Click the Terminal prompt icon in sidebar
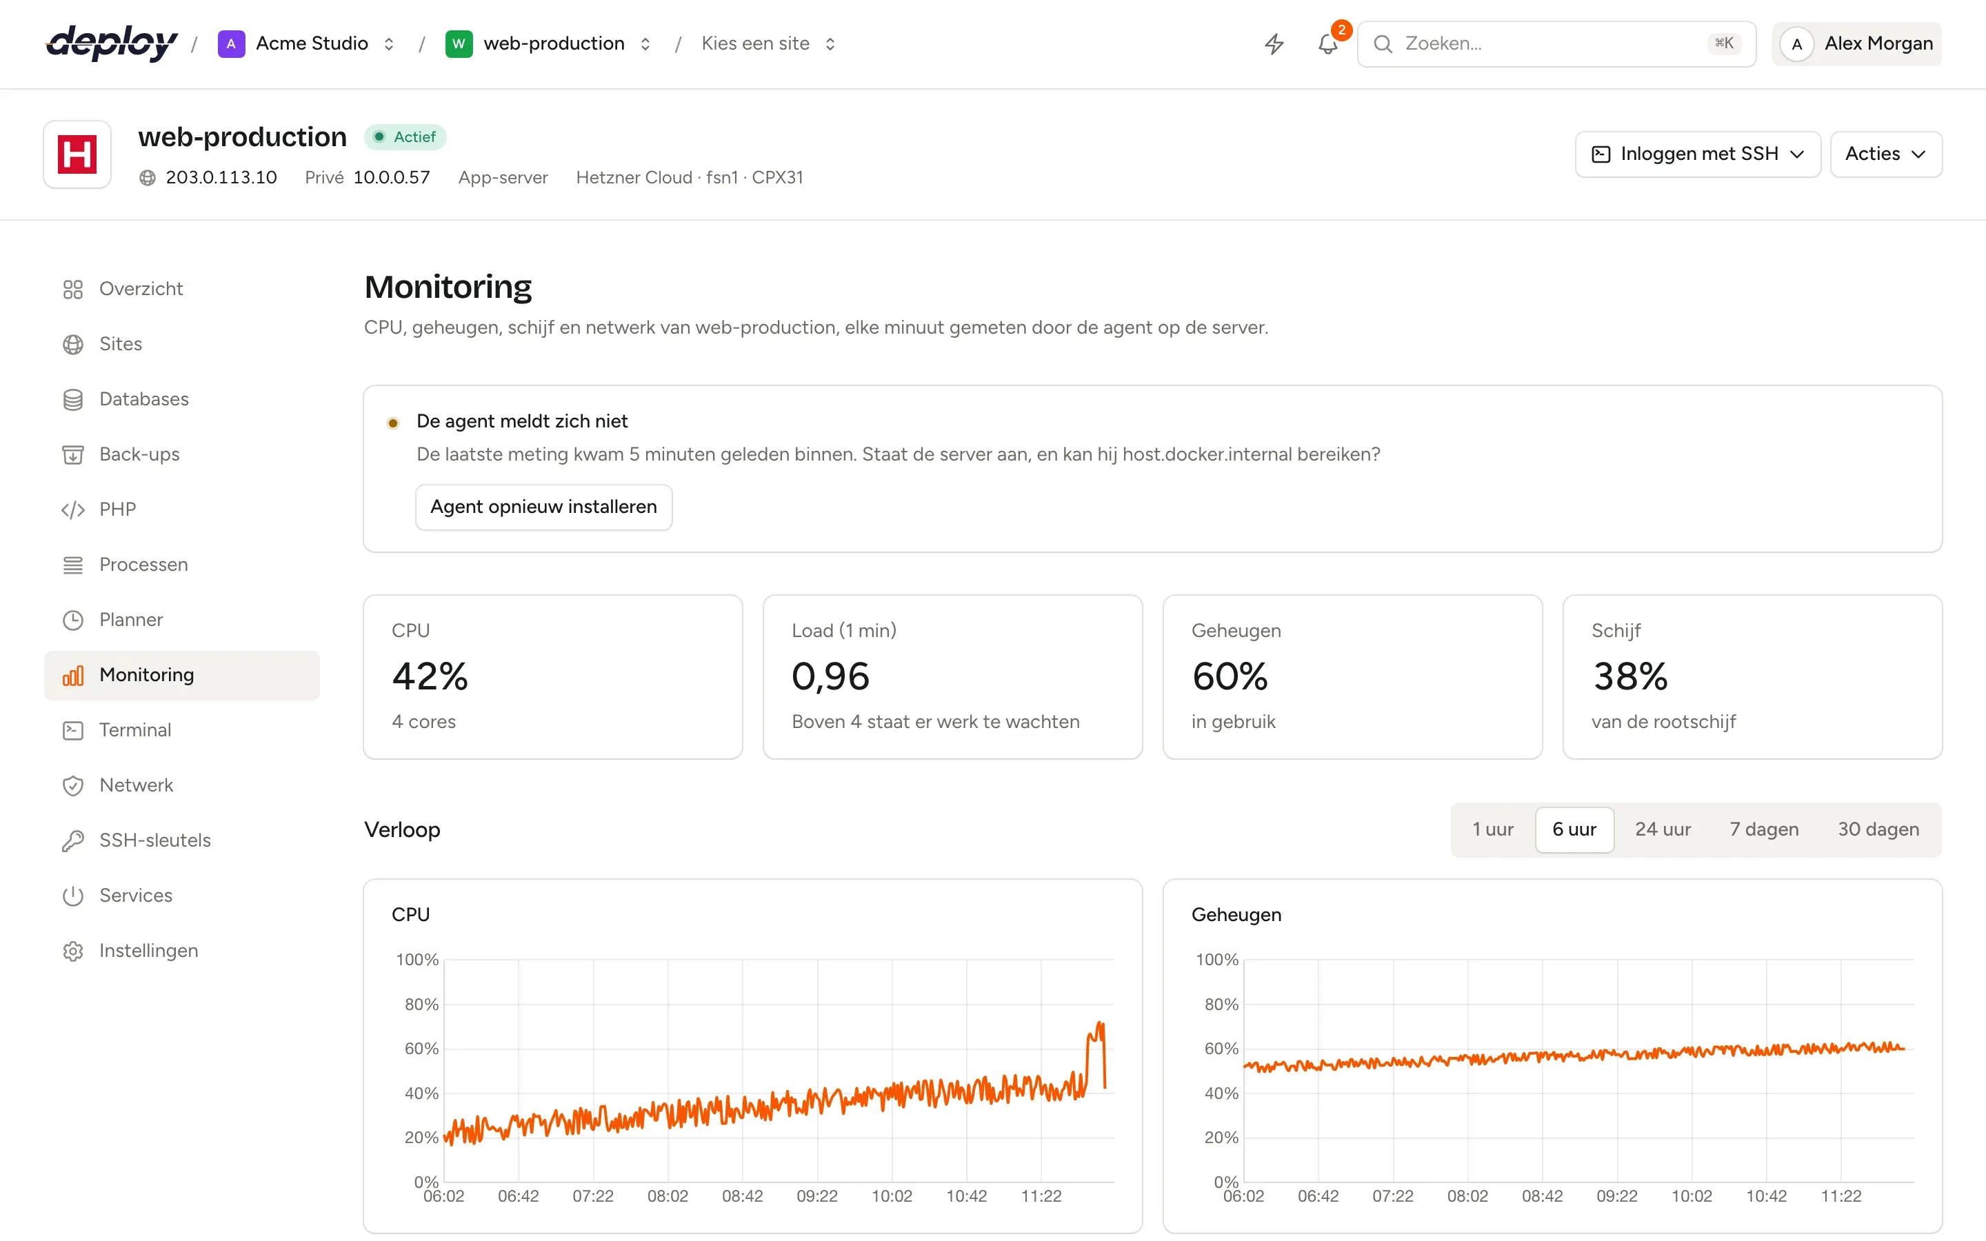 pos(73,731)
